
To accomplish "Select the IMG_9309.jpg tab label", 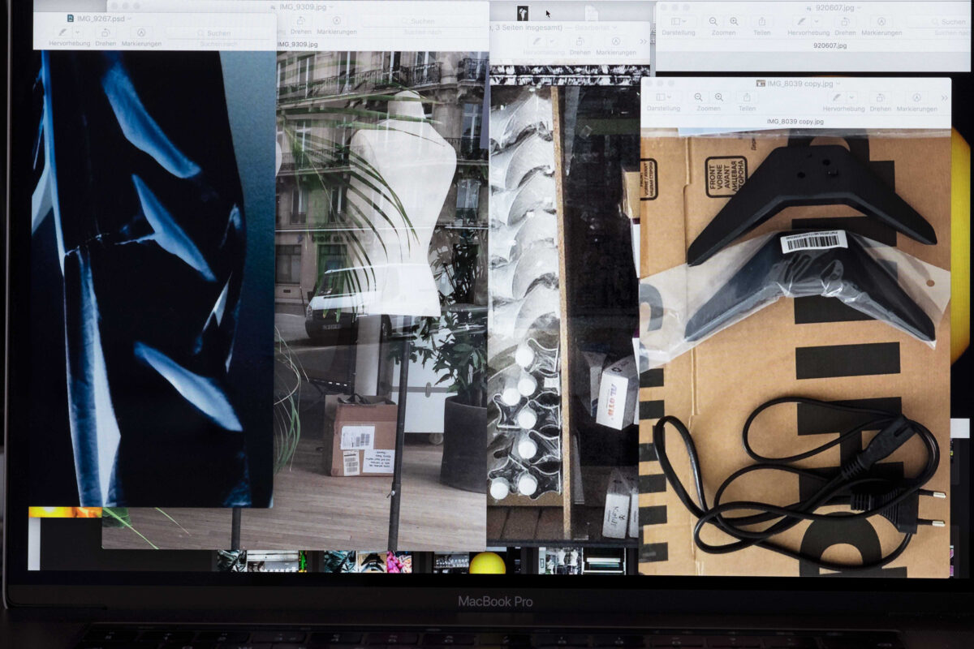I will [x=297, y=44].
